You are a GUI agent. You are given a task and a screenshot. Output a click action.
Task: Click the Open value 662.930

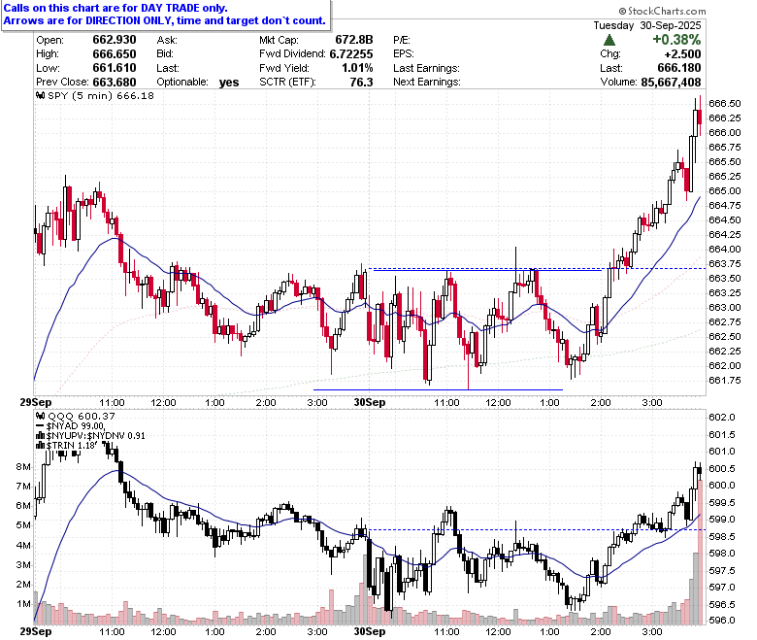pyautogui.click(x=115, y=40)
